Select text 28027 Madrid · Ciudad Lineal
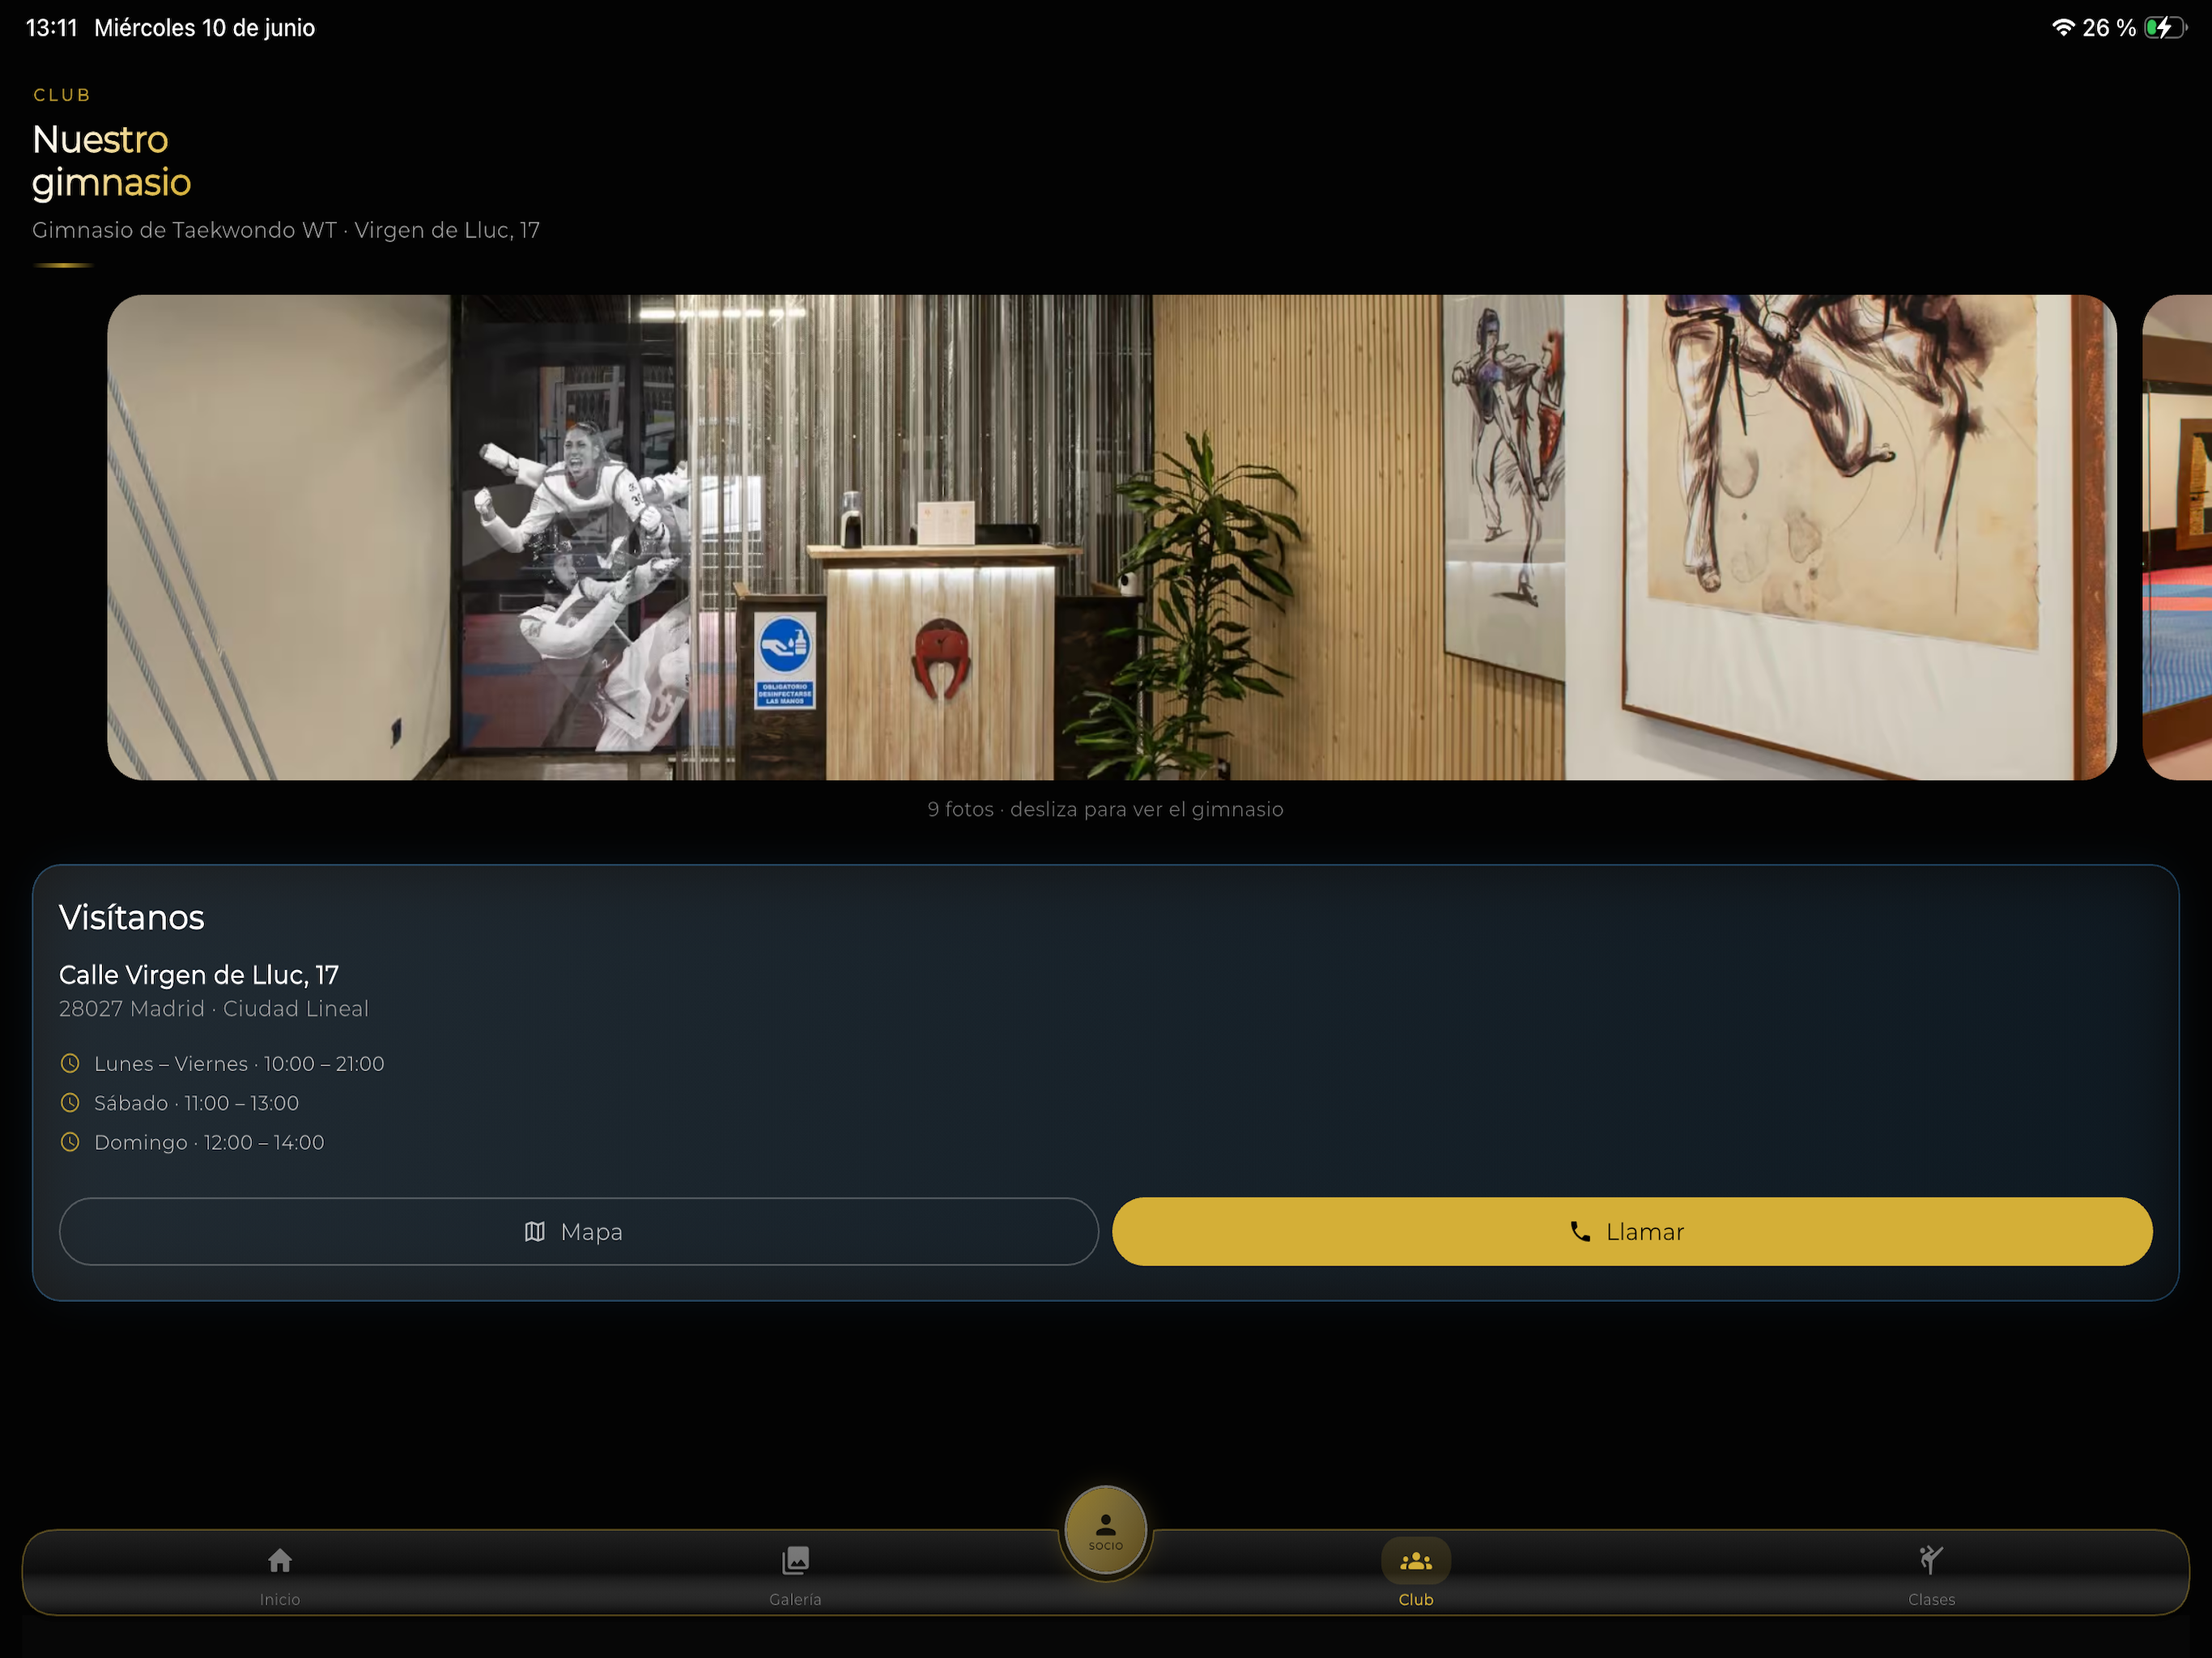 click(214, 1009)
